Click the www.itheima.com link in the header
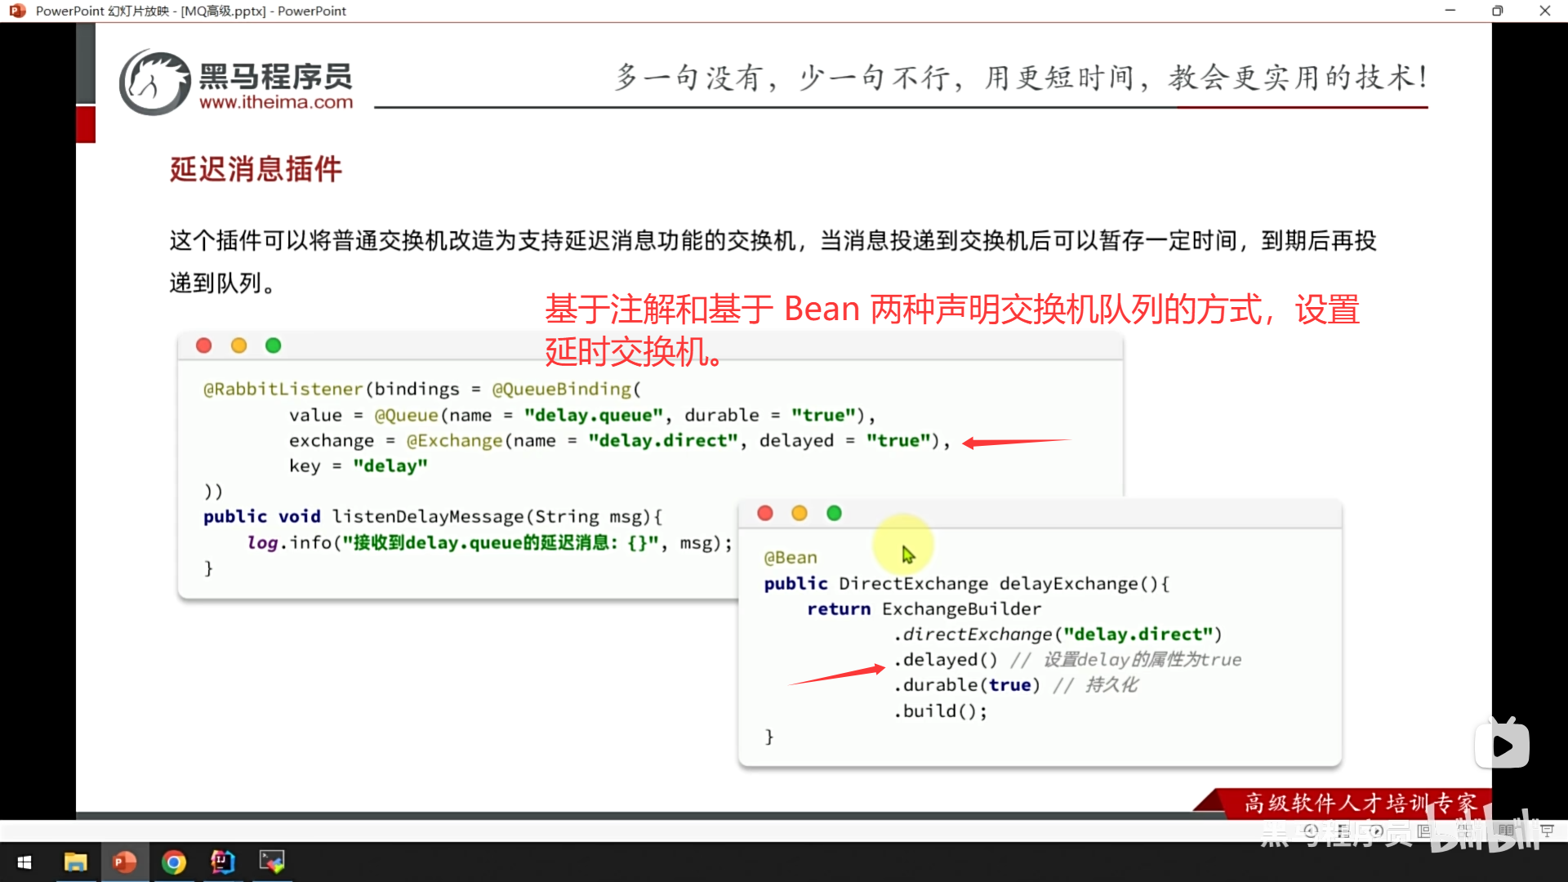This screenshot has height=882, width=1568. coord(276,102)
